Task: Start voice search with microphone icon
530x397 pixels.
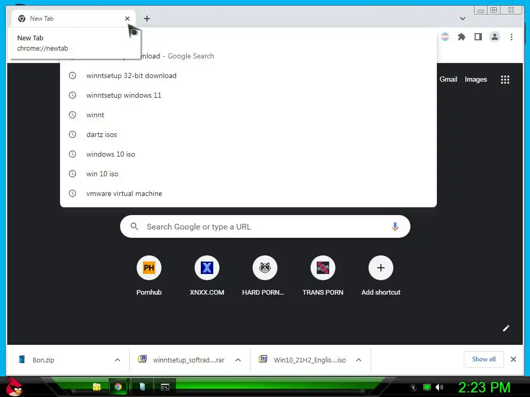Action: 395,226
